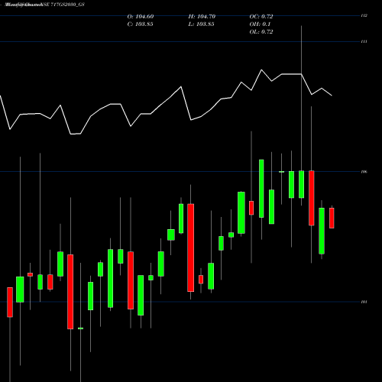Viewport: 382px width, 382px height.
Task: Select the 'H: 104.70' high value
Action: point(202,17)
